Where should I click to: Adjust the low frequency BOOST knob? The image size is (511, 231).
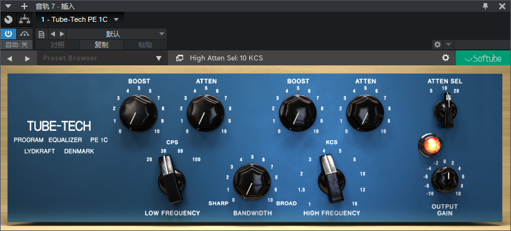(138, 113)
